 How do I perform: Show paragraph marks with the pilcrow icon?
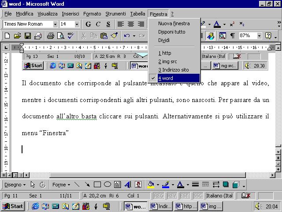(x=233, y=36)
